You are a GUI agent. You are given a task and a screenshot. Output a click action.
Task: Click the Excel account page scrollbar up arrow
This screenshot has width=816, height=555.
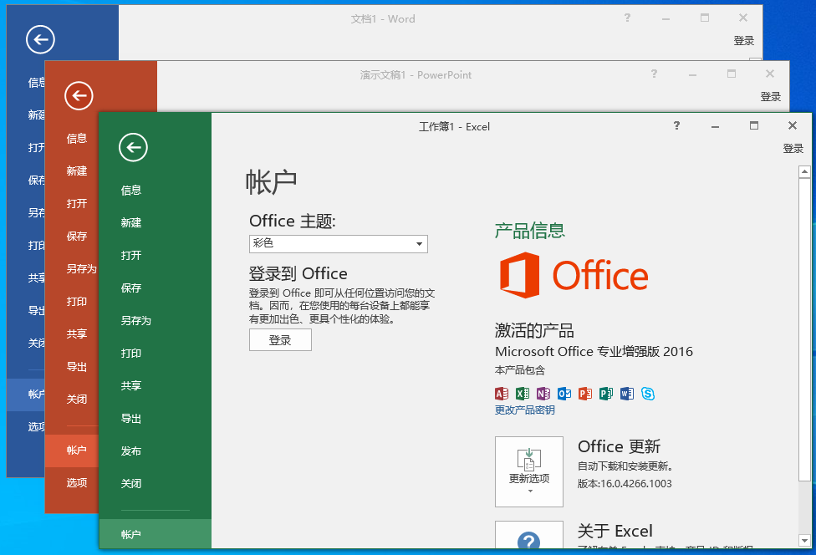(804, 172)
